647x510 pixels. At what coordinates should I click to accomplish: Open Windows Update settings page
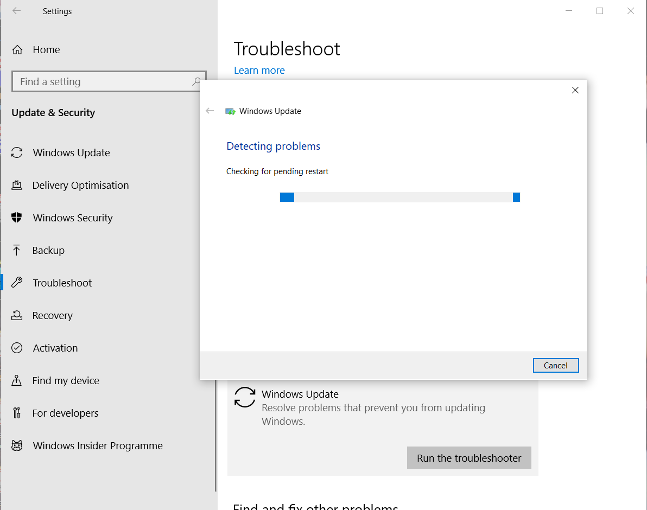tap(72, 152)
